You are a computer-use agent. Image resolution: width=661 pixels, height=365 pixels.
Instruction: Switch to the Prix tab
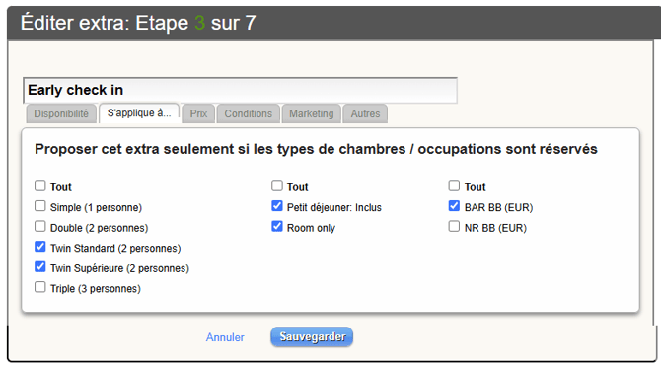pos(198,113)
